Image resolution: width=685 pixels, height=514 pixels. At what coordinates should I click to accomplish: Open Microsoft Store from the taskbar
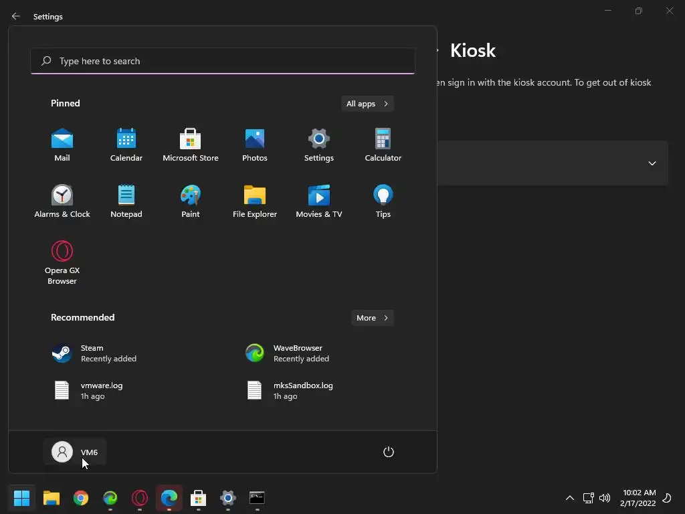coord(198,498)
